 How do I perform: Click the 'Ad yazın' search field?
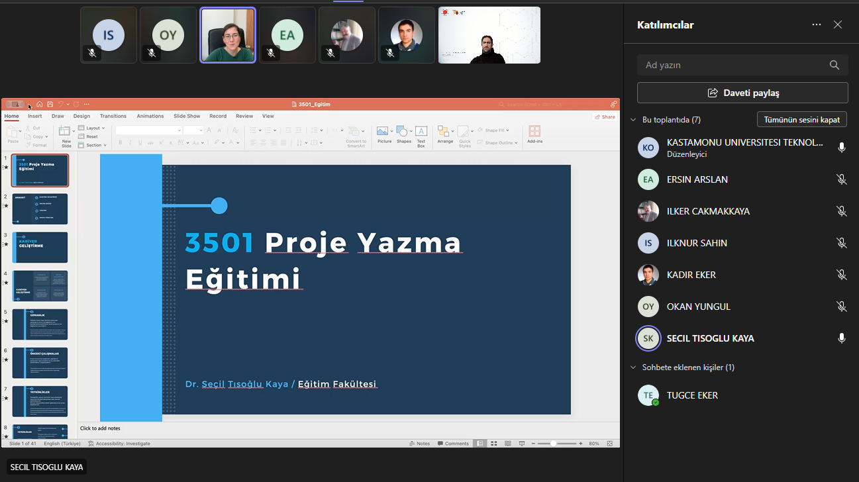tap(732, 65)
